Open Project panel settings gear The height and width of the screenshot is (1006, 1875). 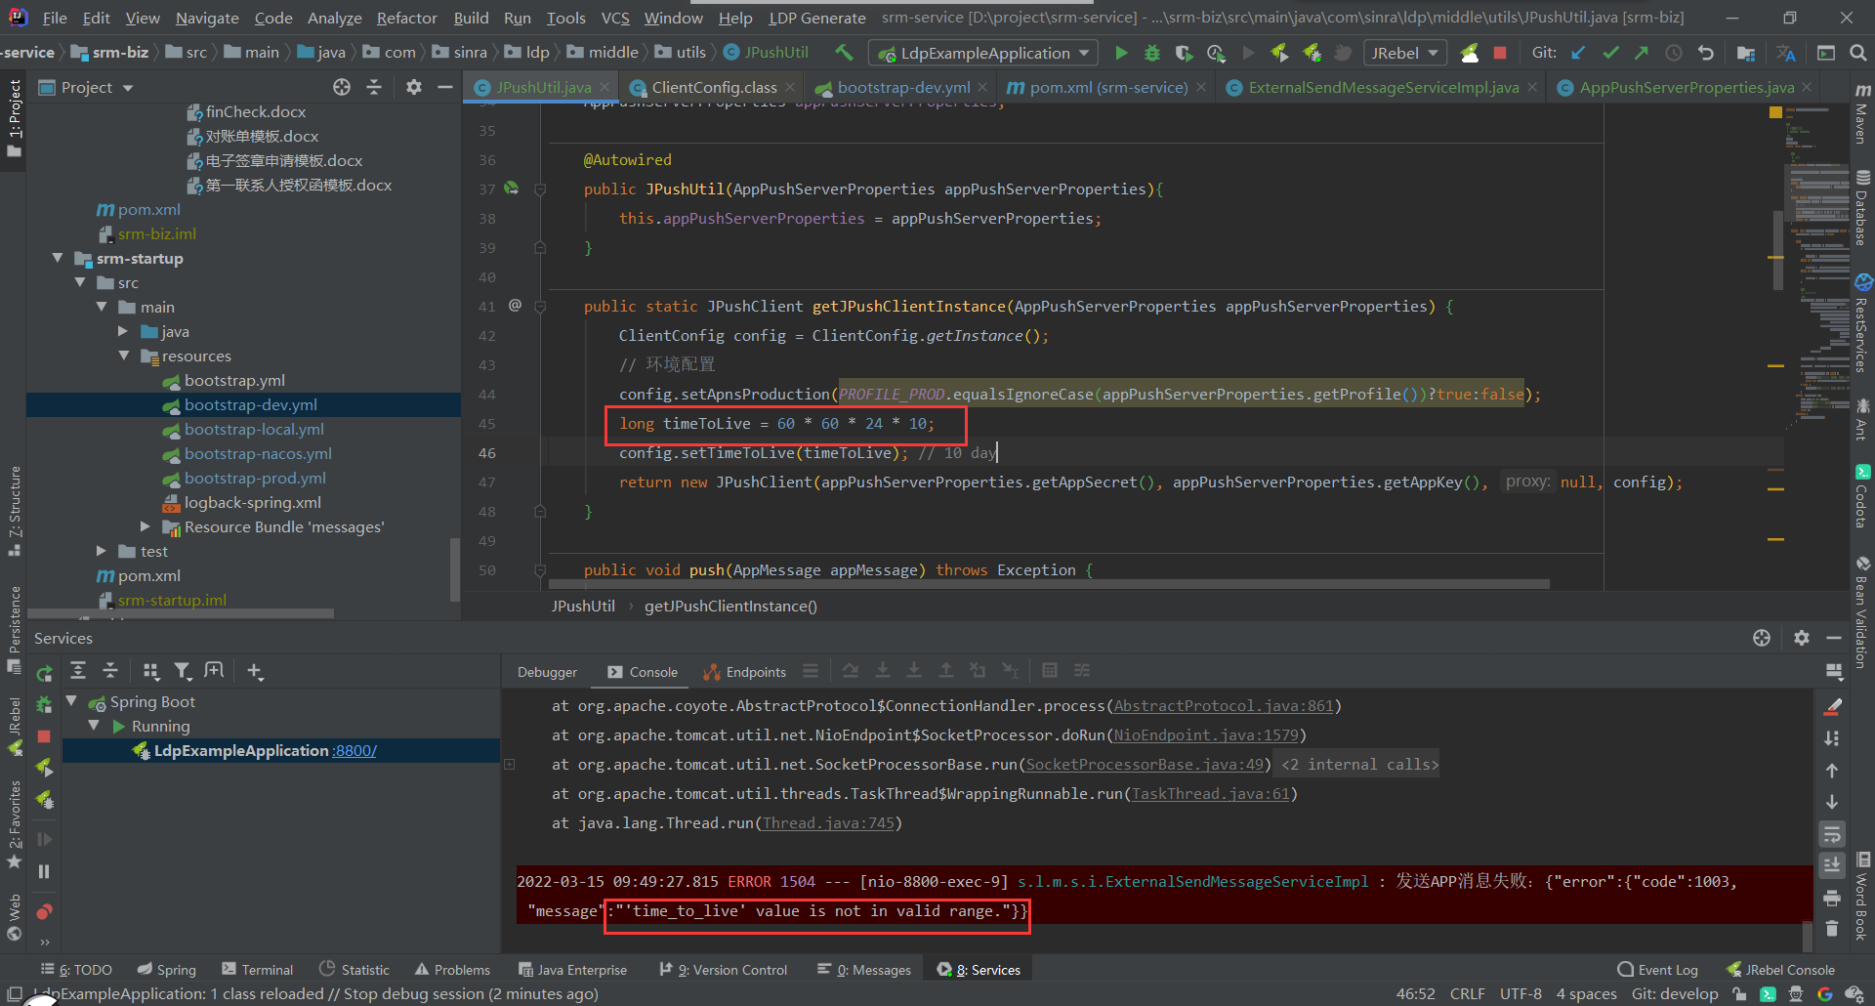click(414, 88)
